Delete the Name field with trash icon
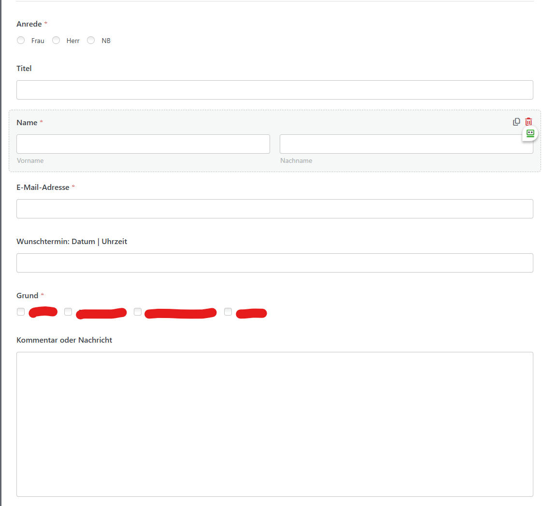 point(529,122)
